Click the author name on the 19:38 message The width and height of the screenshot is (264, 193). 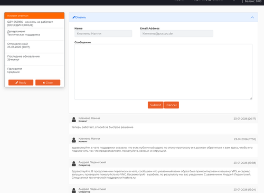point(92,162)
